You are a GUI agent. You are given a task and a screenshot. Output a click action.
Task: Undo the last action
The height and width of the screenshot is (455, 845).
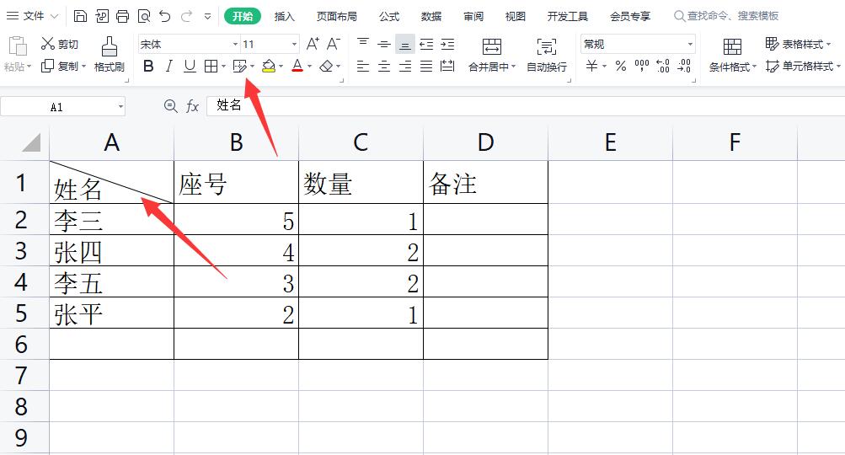(x=165, y=16)
